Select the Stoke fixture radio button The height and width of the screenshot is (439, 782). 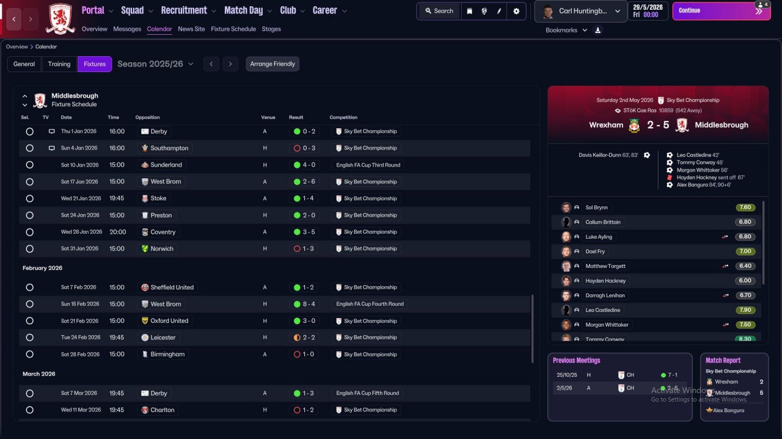click(x=29, y=198)
